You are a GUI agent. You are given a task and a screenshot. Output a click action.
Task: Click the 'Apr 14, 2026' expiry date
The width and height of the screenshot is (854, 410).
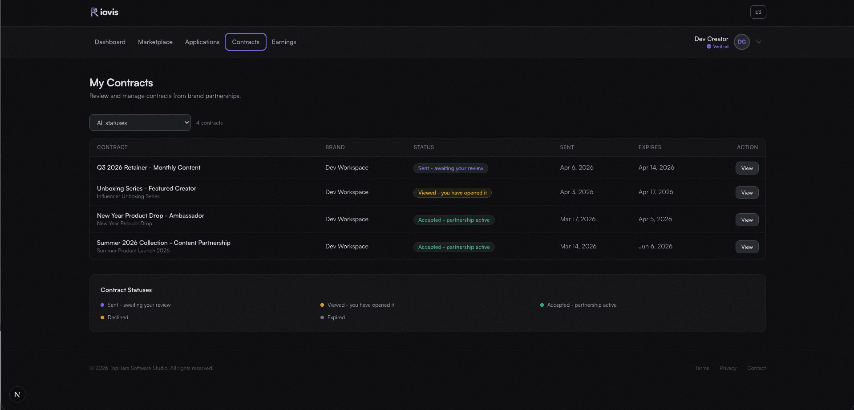click(656, 167)
